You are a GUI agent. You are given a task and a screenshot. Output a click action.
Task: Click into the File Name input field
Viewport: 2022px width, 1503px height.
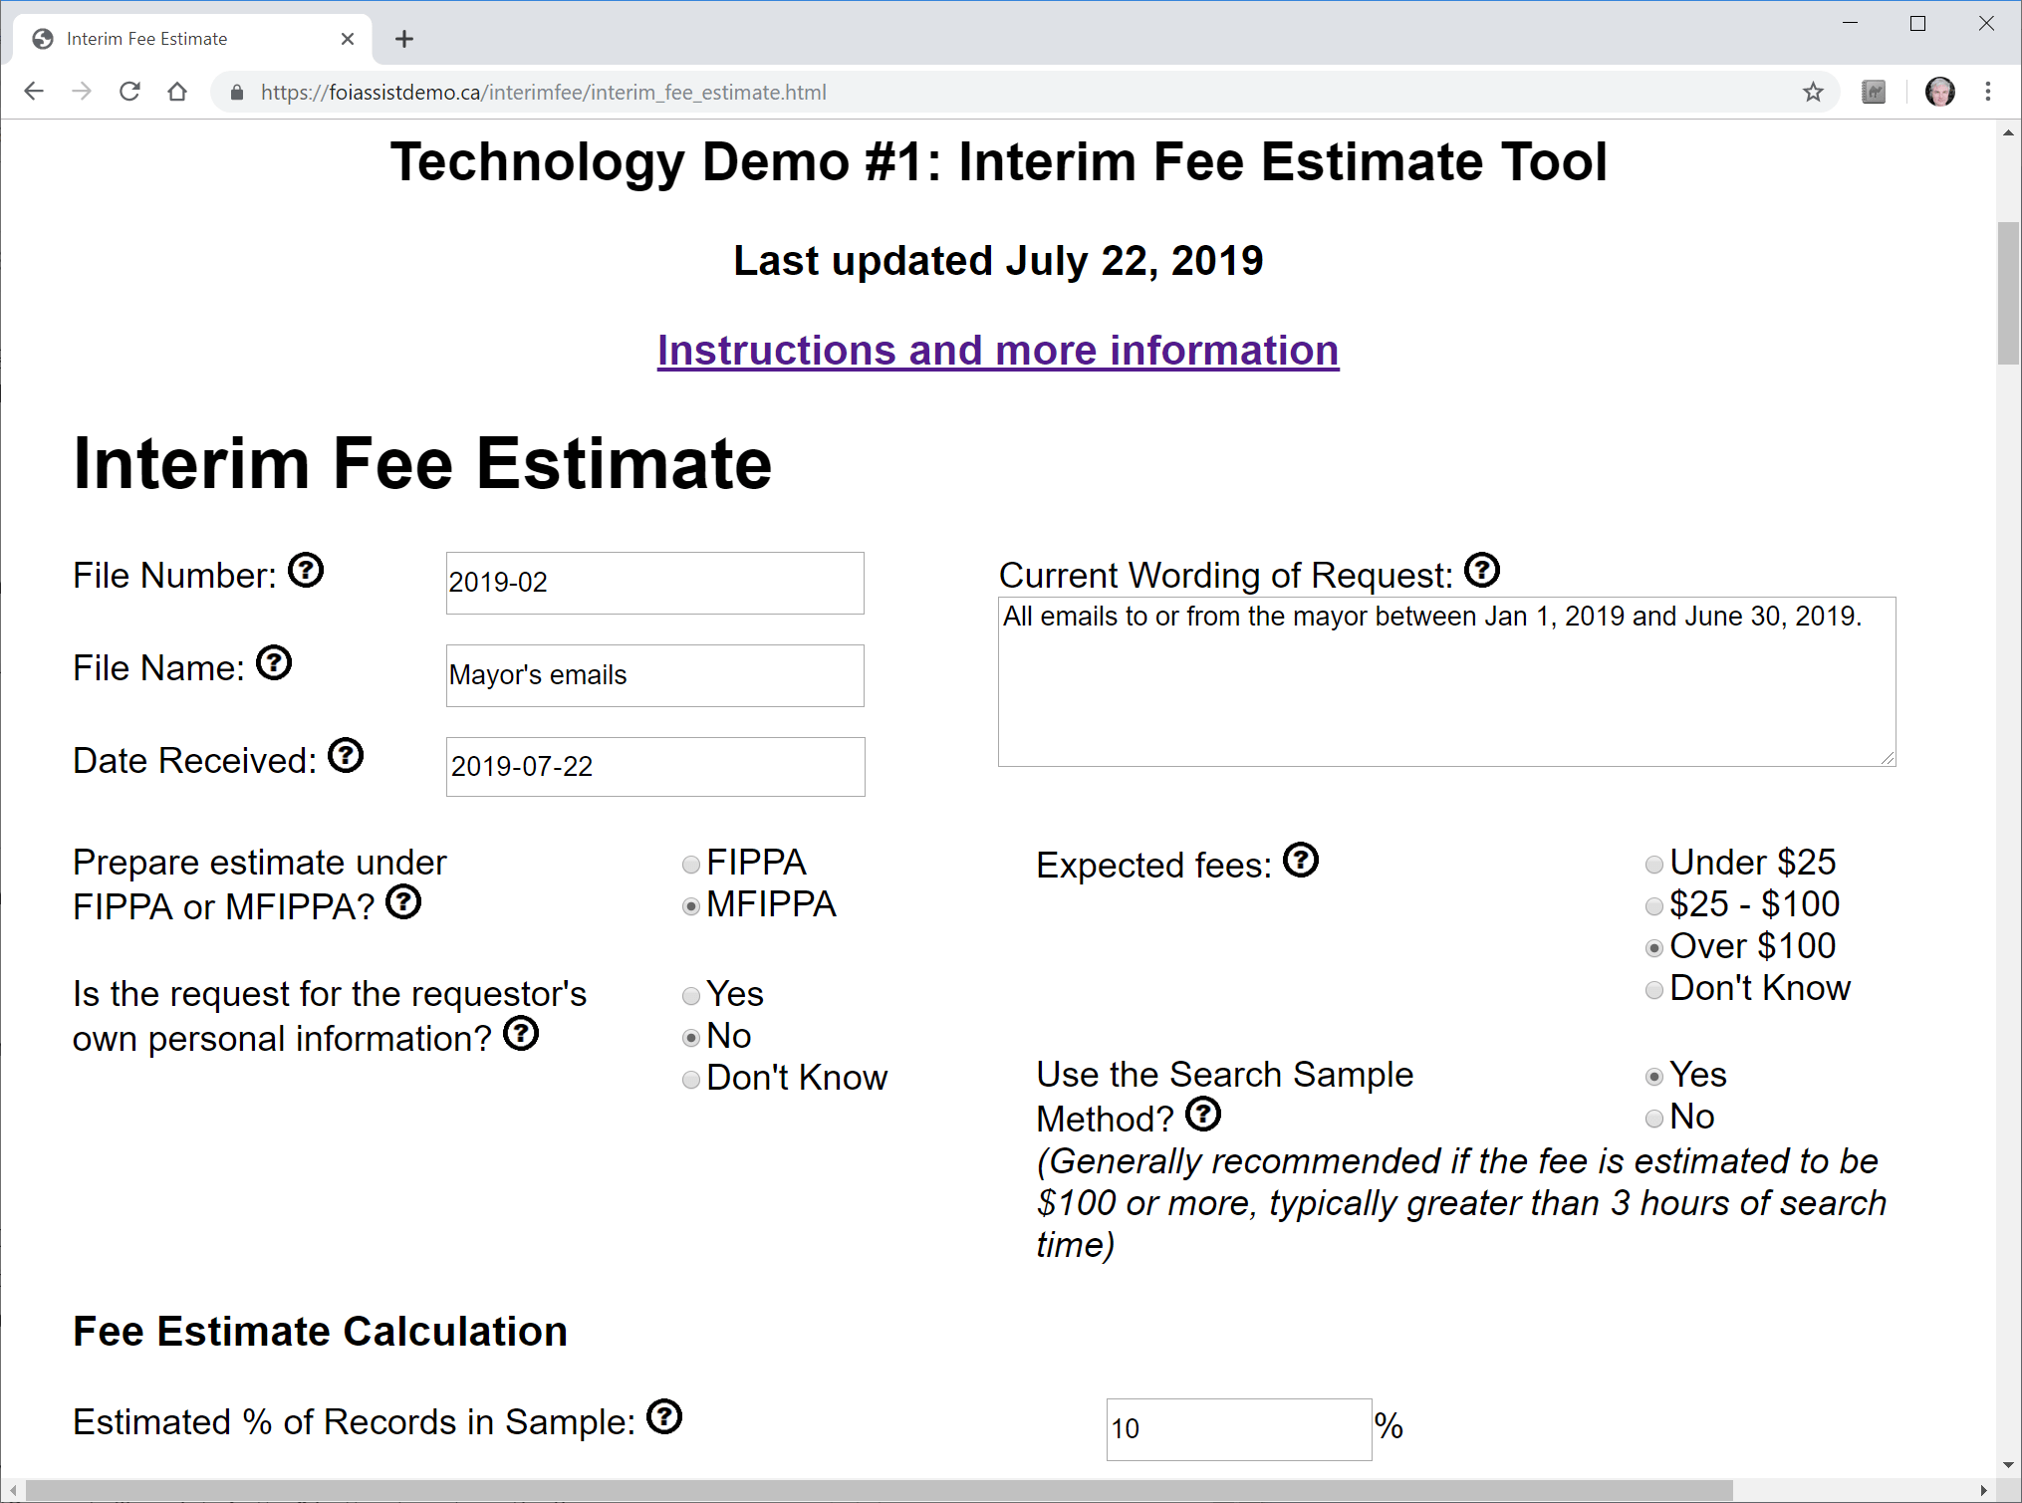click(654, 675)
